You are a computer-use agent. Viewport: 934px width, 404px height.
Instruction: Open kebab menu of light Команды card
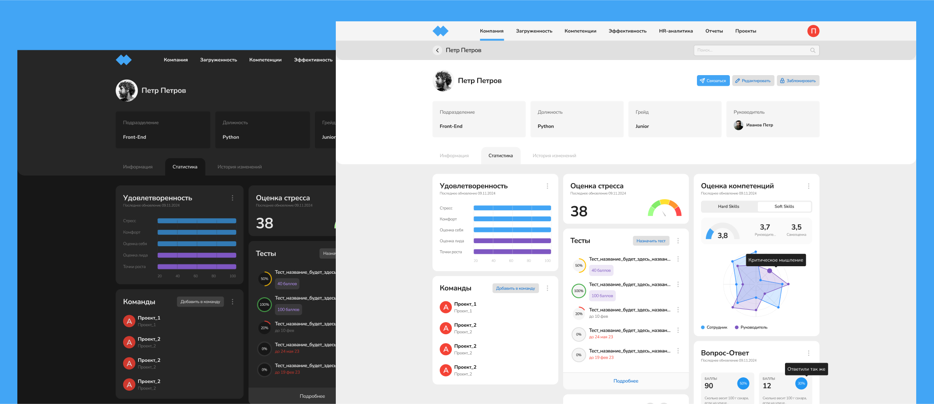click(x=547, y=288)
